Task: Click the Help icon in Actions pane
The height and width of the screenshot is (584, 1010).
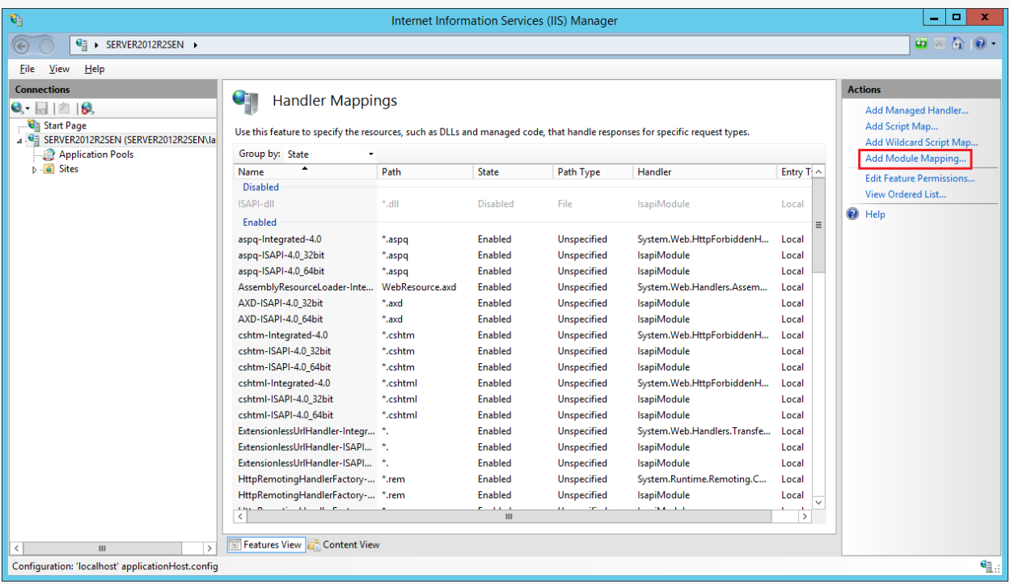Action: (852, 214)
